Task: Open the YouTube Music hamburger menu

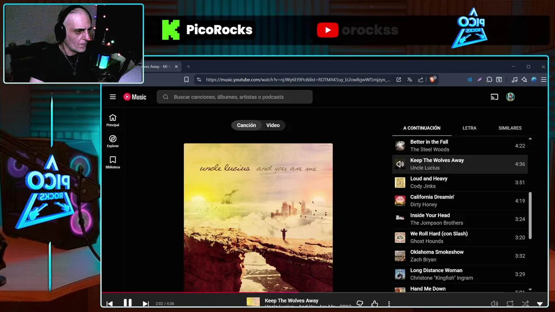Action: 113,97
